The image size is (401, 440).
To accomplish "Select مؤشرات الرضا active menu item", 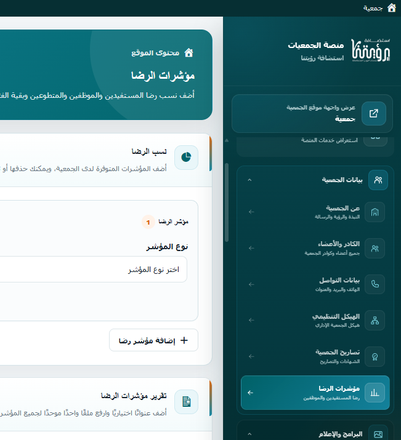I will point(315,393).
